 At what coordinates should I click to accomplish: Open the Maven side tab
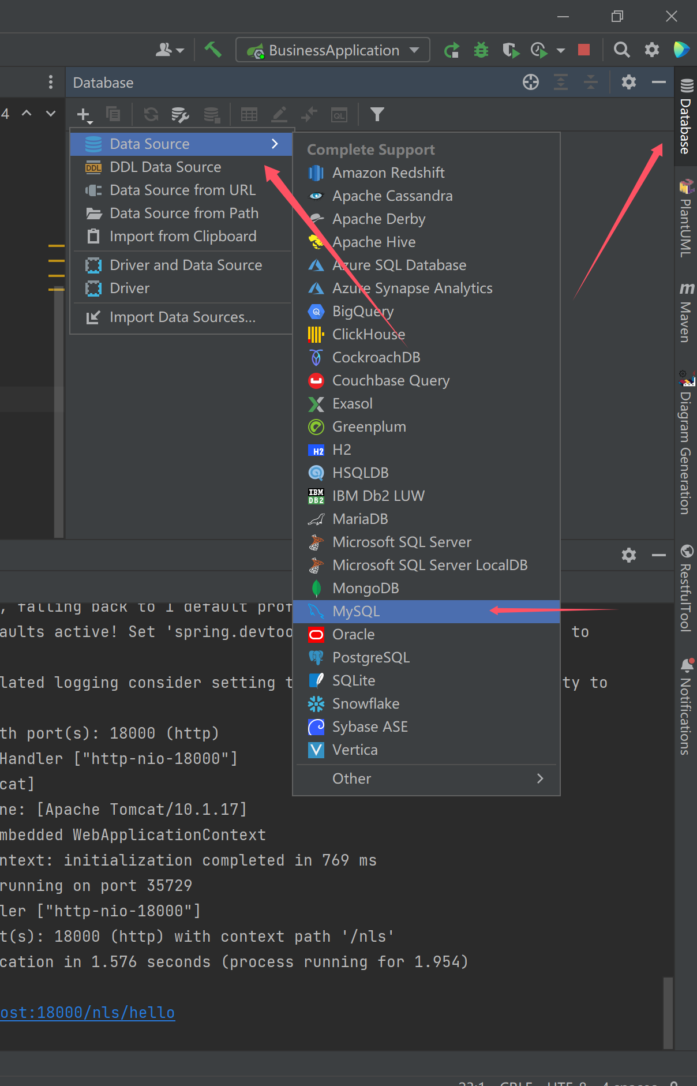pos(686,313)
